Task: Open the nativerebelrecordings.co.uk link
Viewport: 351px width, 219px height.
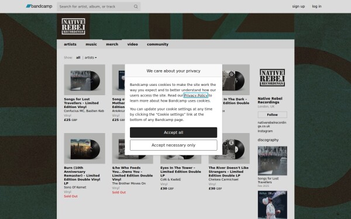Action: click(272, 124)
